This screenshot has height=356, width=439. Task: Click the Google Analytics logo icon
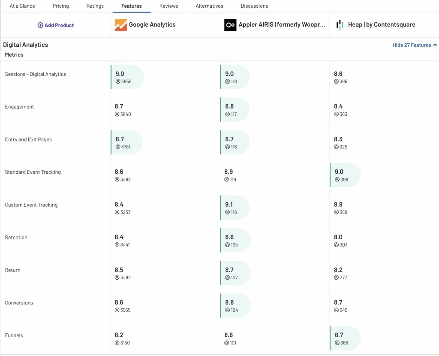(x=120, y=24)
